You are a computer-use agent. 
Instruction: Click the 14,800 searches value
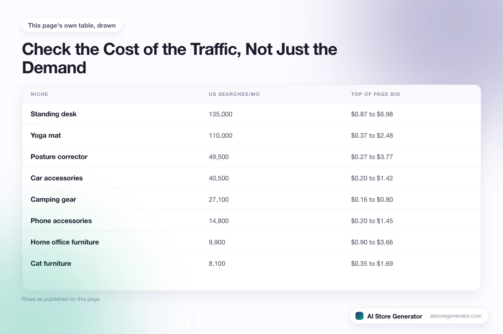pos(219,221)
